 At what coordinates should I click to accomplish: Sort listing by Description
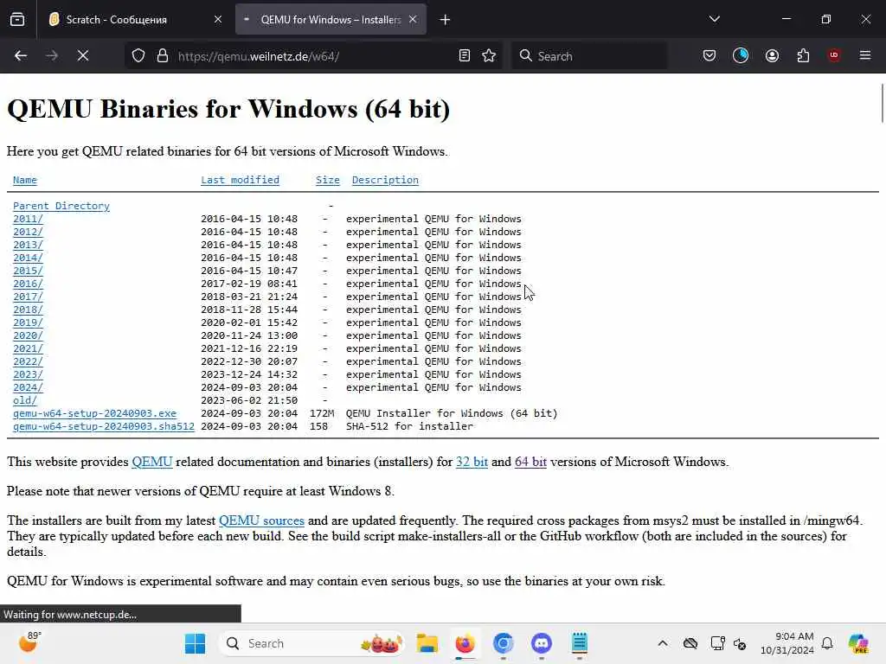click(x=385, y=180)
